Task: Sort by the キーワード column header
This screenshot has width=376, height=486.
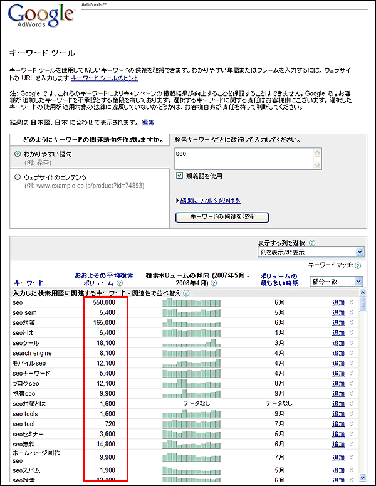Action: click(28, 283)
